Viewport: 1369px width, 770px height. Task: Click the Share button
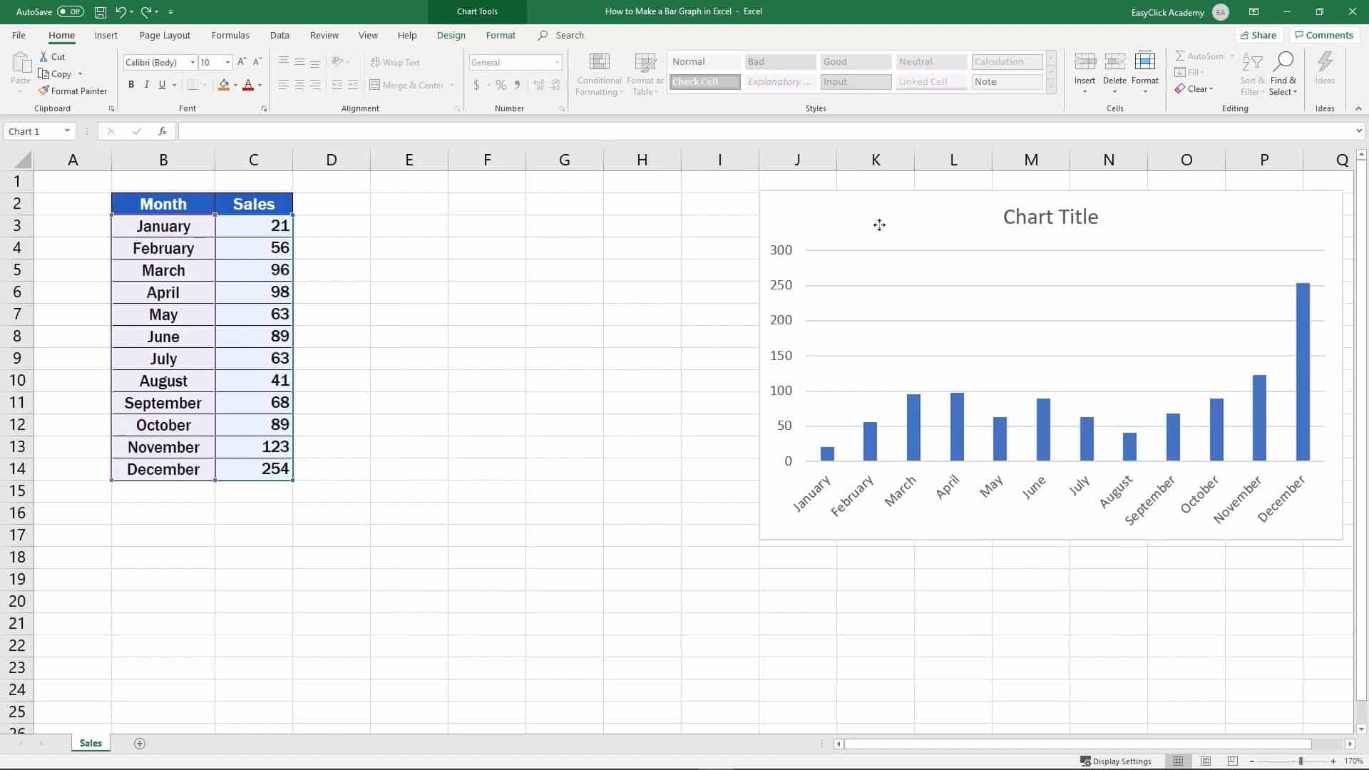tap(1258, 35)
